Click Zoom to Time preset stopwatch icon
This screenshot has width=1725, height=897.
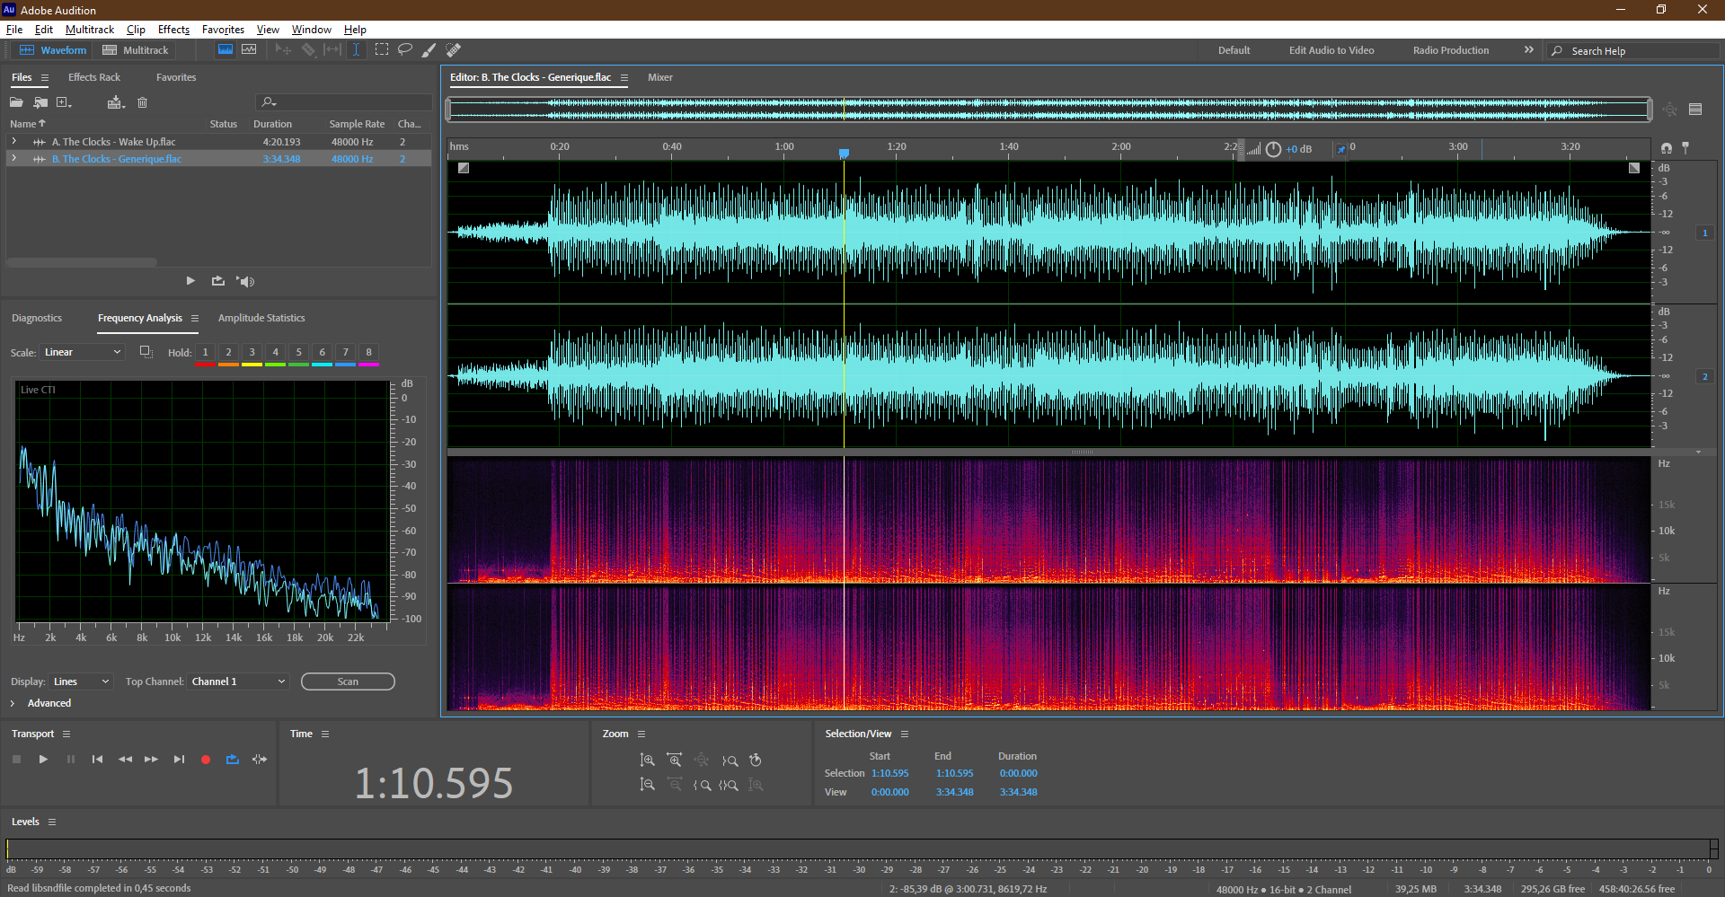click(756, 761)
